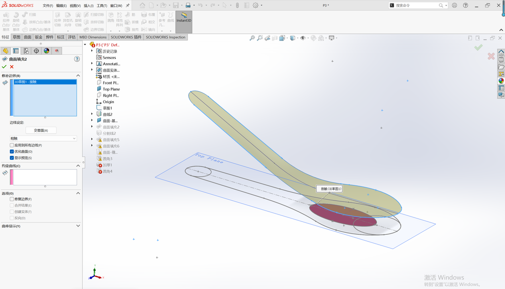Click the Home icon in the title toolbar
Viewport: 505px width, 289px height.
coord(143,5)
